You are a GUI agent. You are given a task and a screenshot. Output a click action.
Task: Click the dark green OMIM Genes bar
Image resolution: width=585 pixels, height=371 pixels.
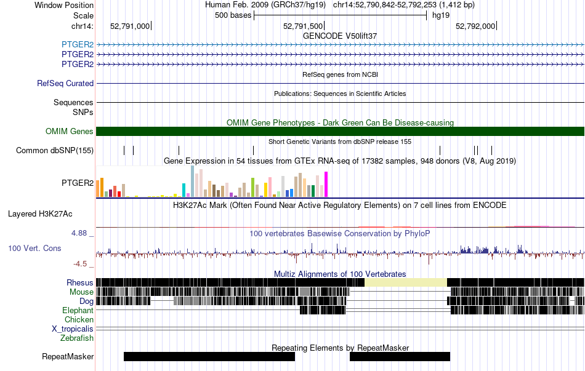[x=341, y=131]
